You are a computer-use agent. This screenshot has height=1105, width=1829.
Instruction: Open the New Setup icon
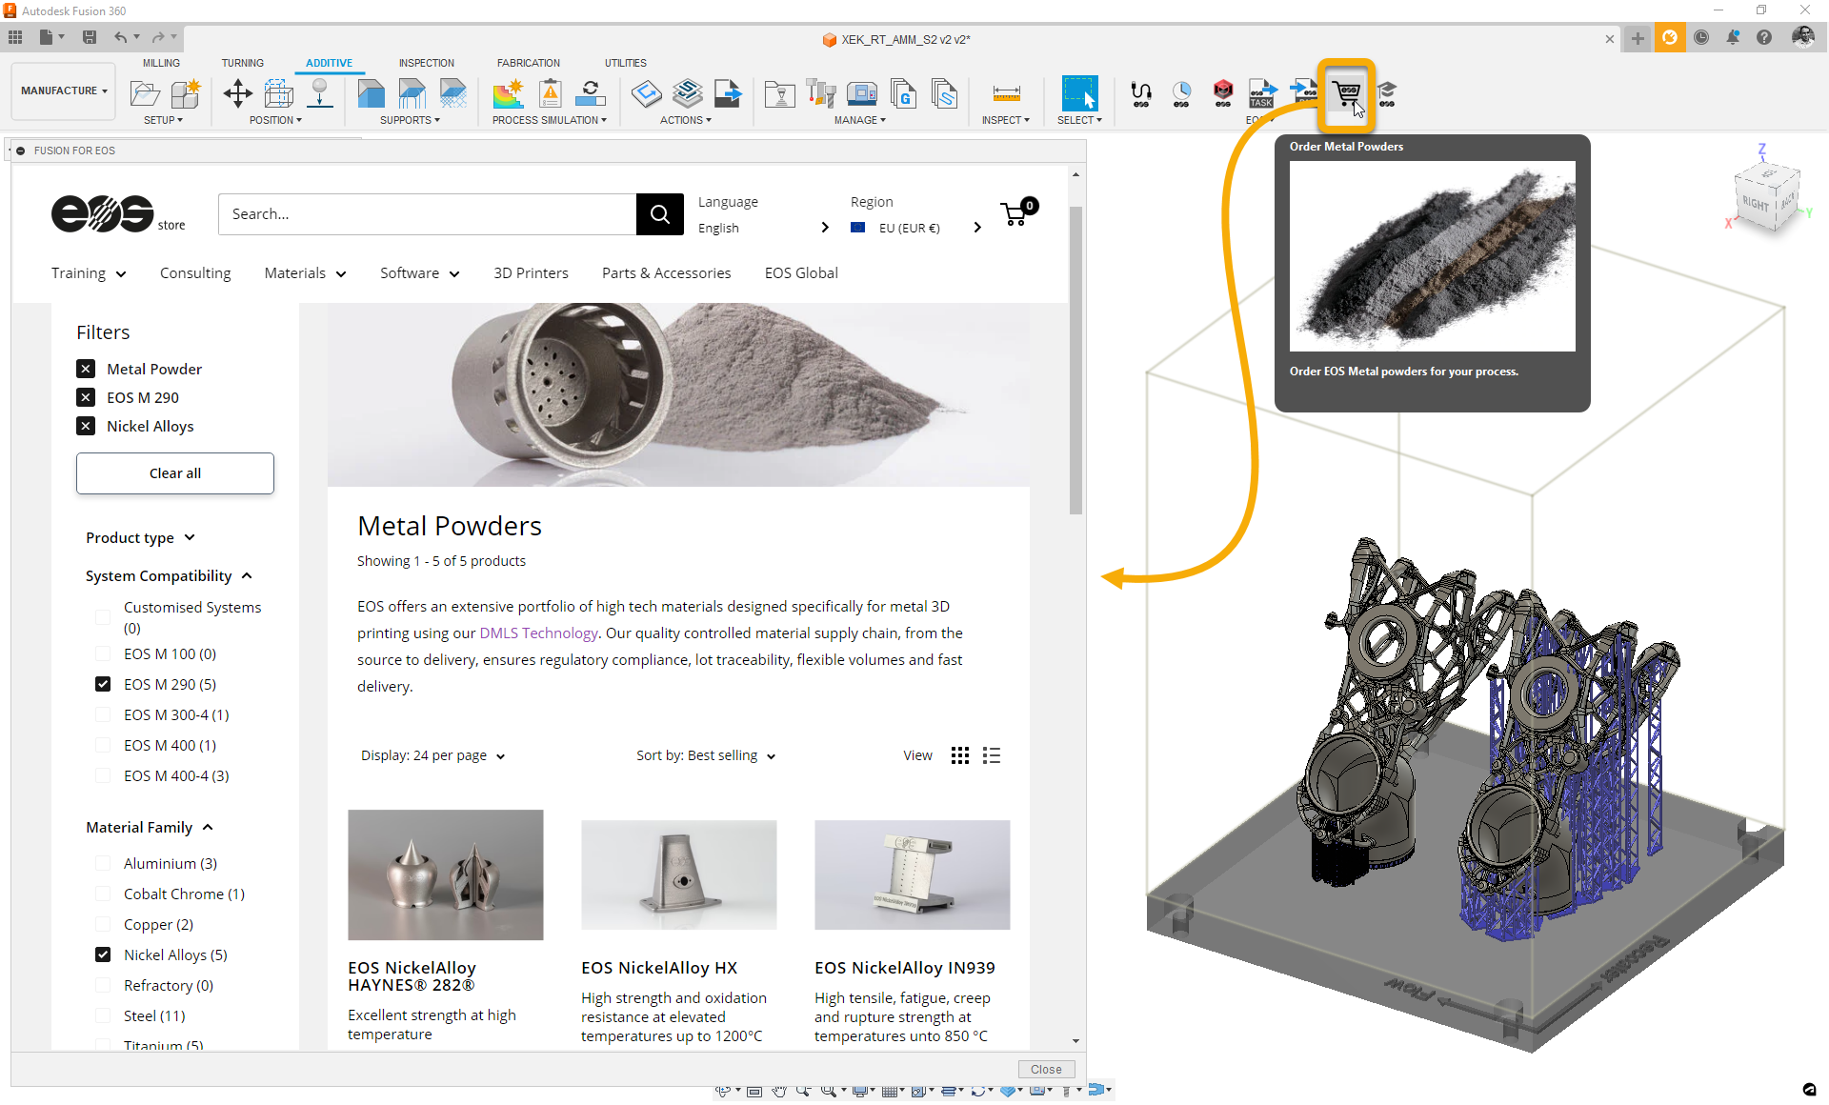coord(145,93)
